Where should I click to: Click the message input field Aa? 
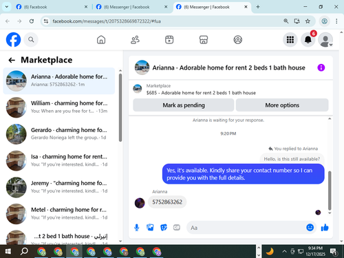[x=246, y=228]
